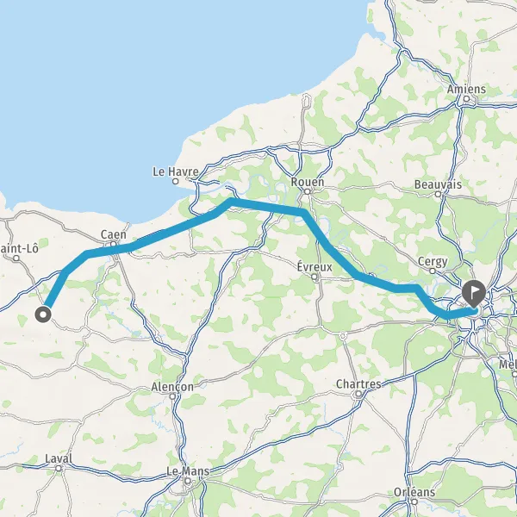Click the destination flag marker near Paris
This screenshot has width=517, height=517.
[x=474, y=293]
